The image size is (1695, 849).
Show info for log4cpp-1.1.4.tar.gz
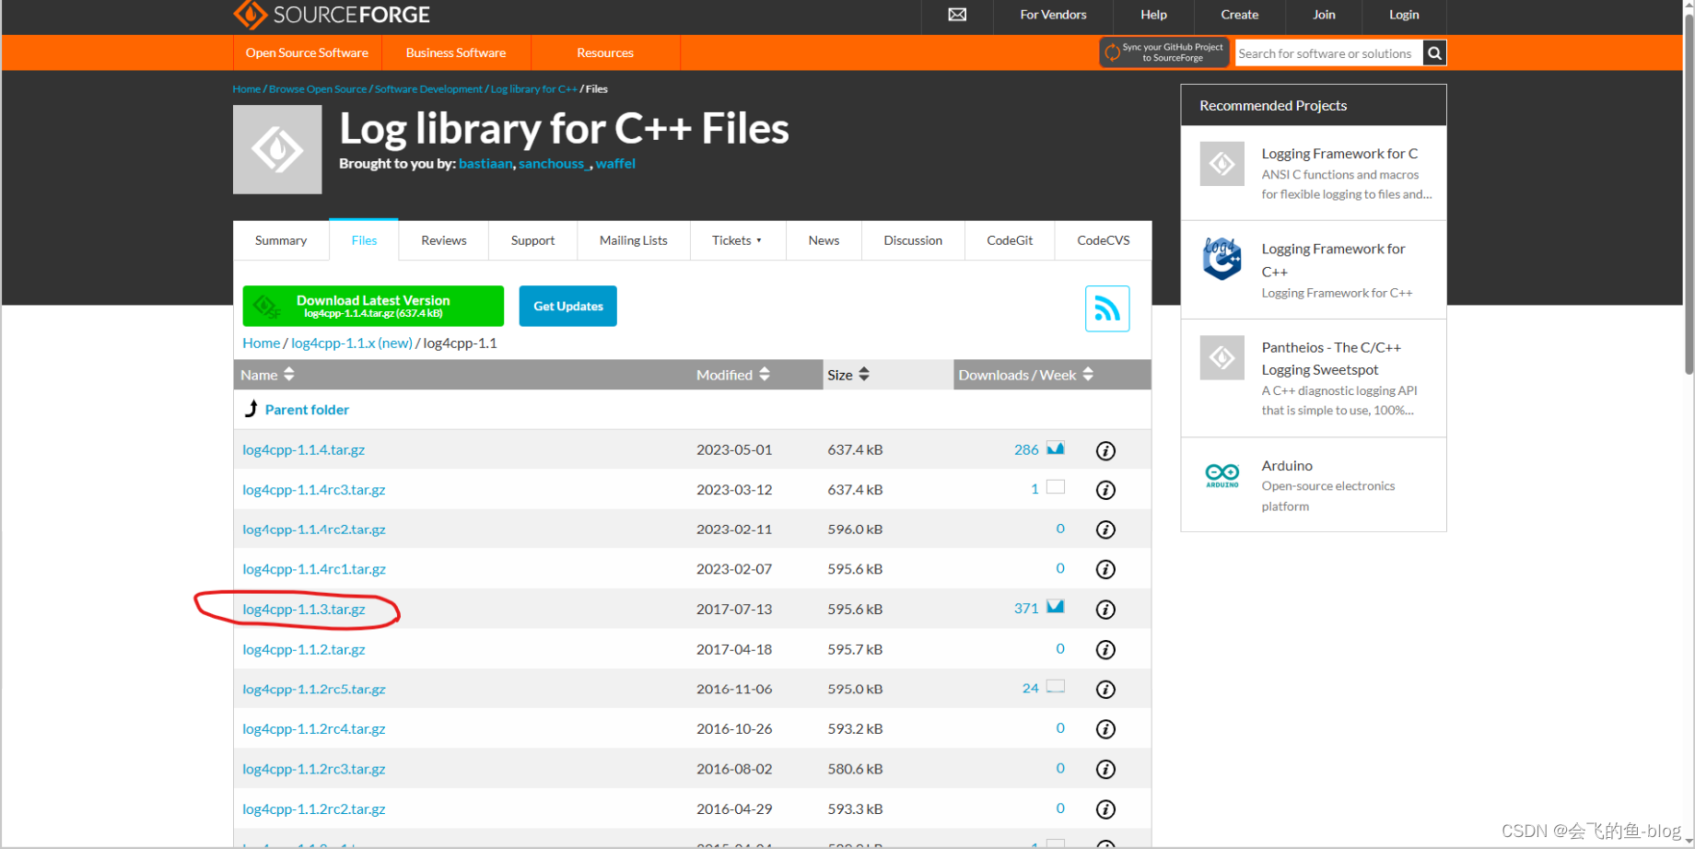click(1105, 450)
